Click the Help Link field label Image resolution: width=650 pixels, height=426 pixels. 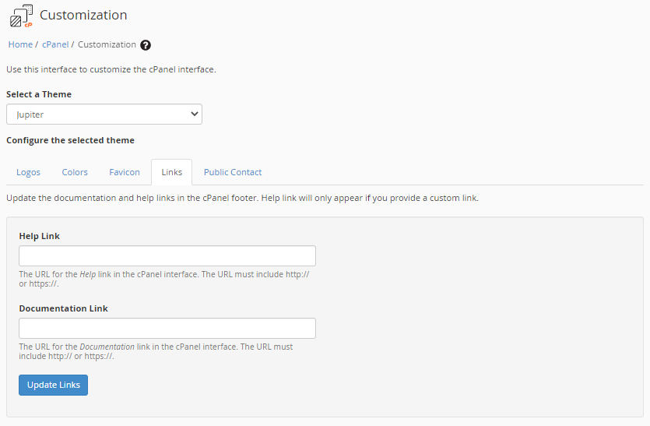tap(40, 236)
